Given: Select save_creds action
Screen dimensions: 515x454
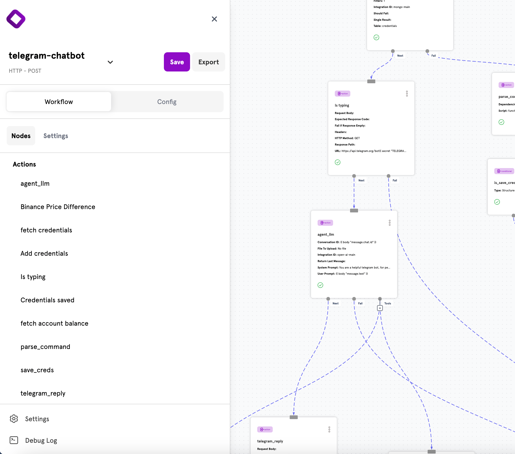Looking at the screenshot, I should click(x=37, y=370).
